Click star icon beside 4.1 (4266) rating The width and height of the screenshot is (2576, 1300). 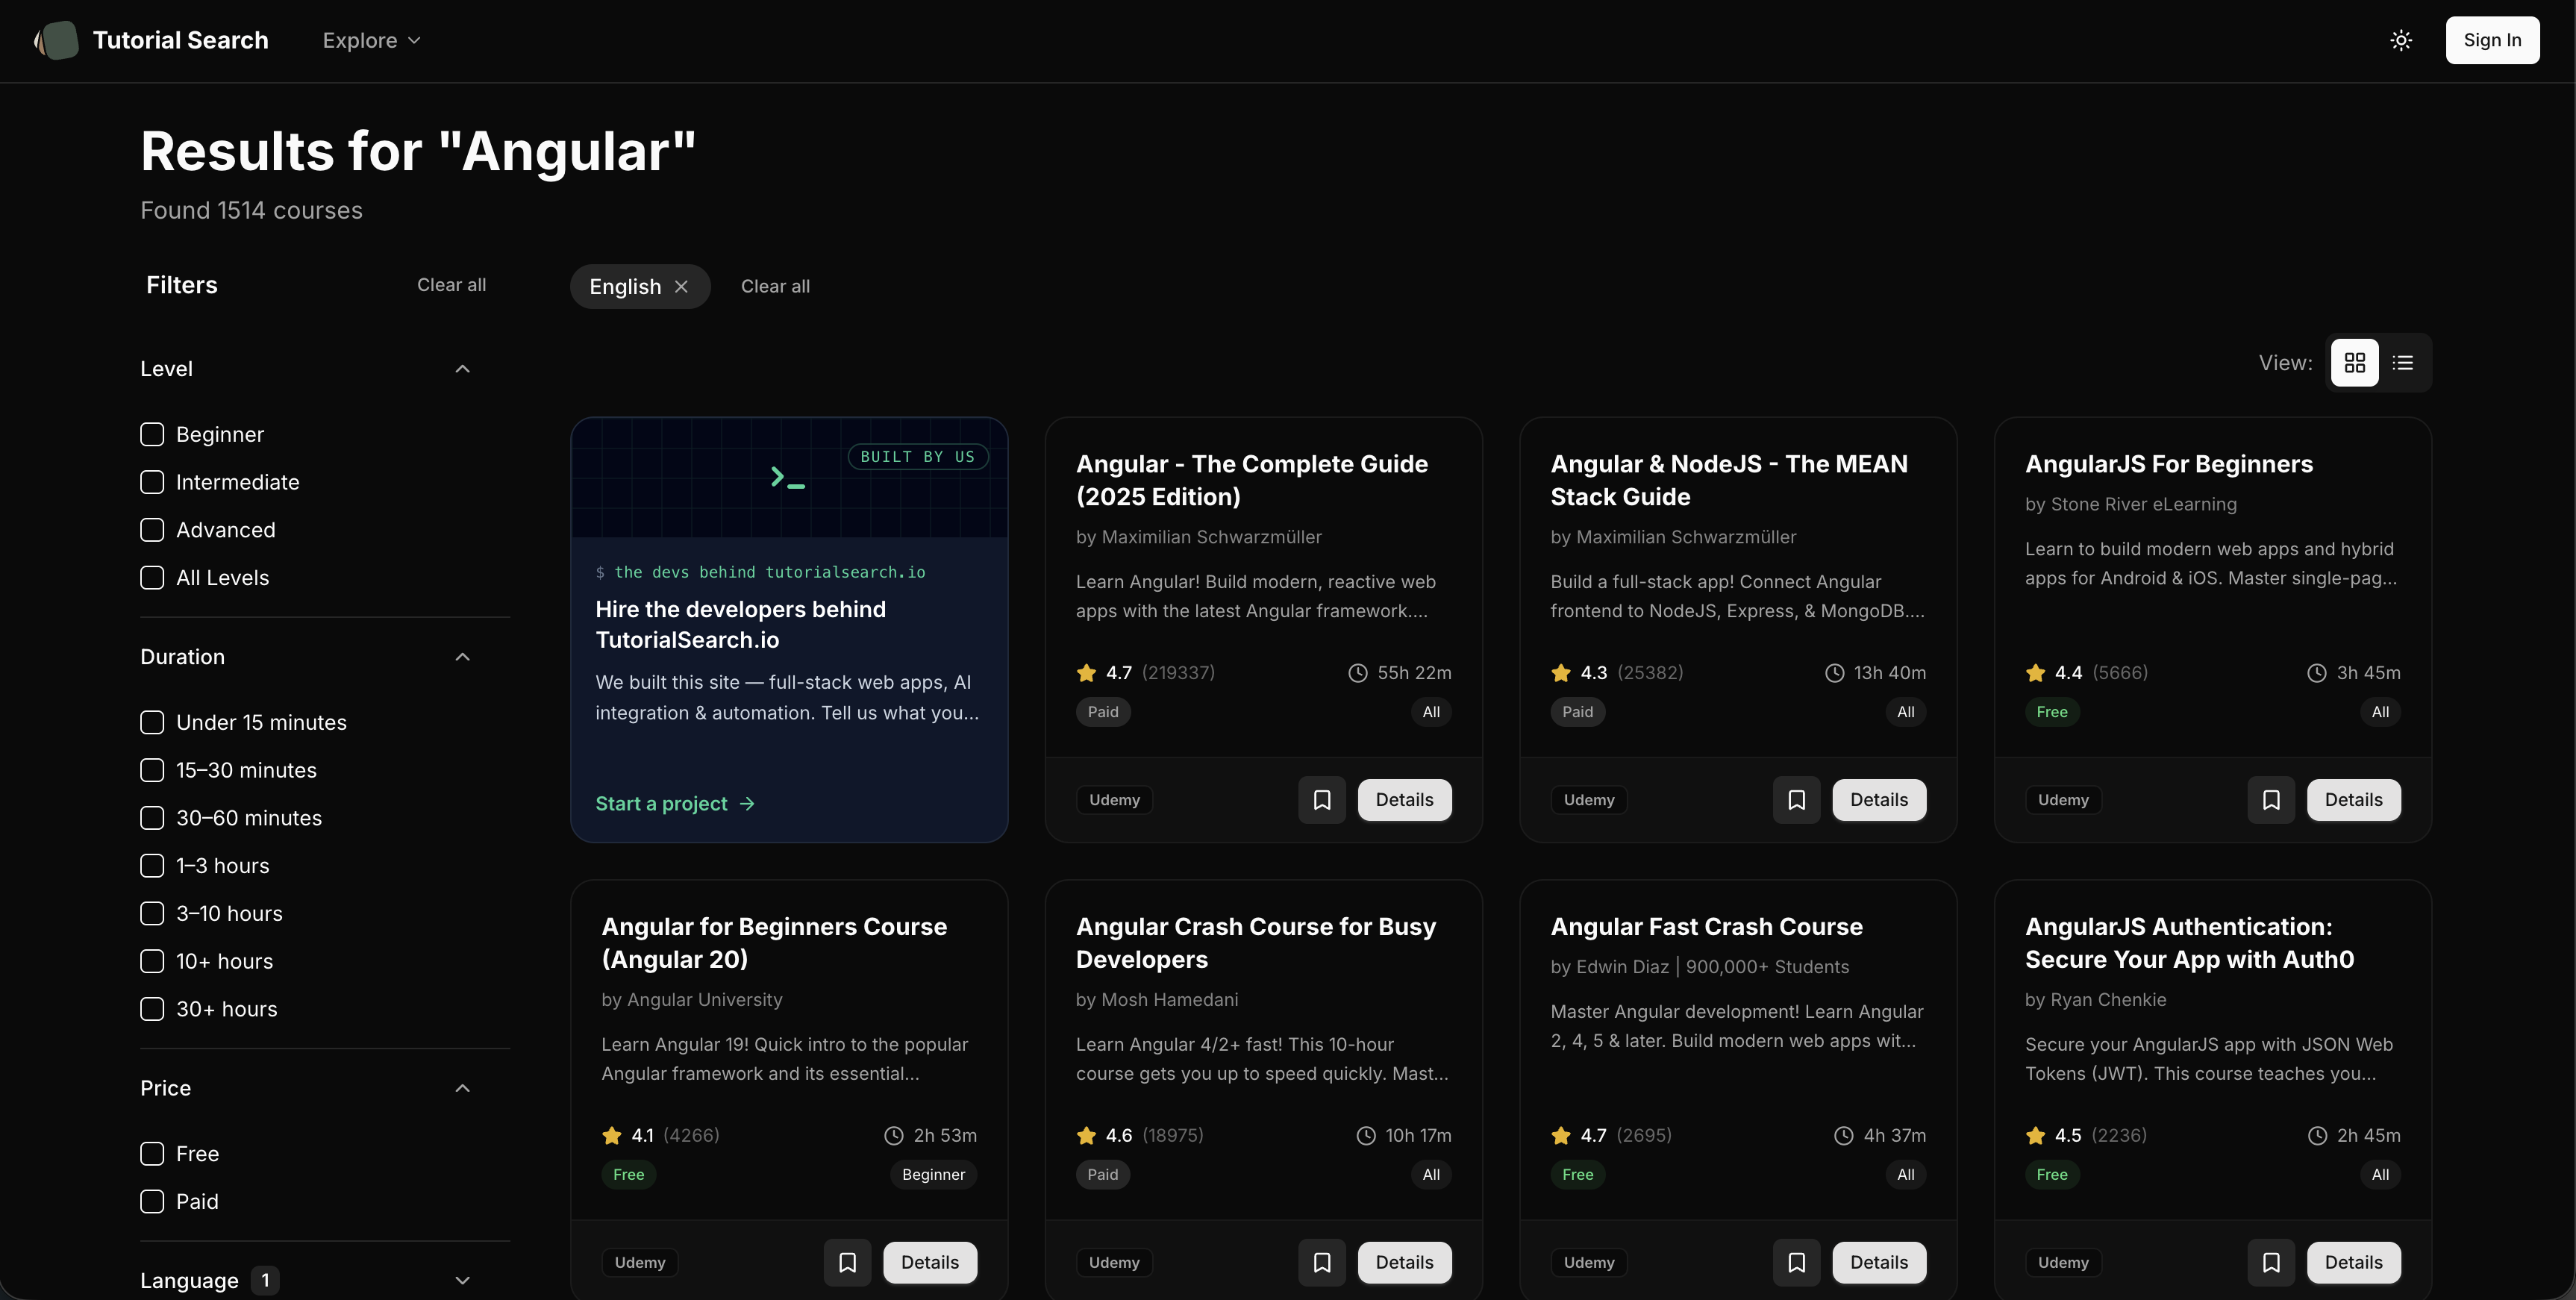pos(612,1136)
